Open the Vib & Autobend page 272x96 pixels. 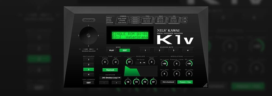[168, 82]
